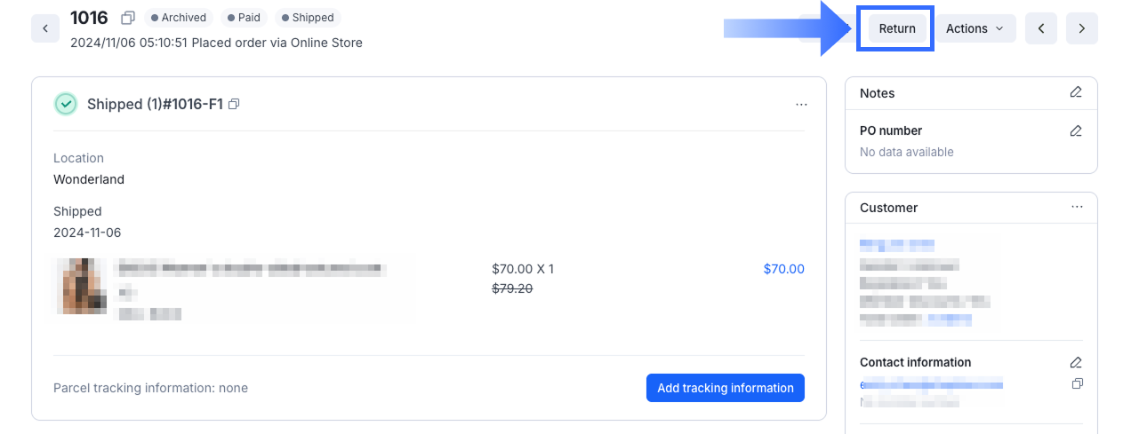The image size is (1123, 434).
Task: Click the $70.00 line total link
Action: tap(783, 269)
